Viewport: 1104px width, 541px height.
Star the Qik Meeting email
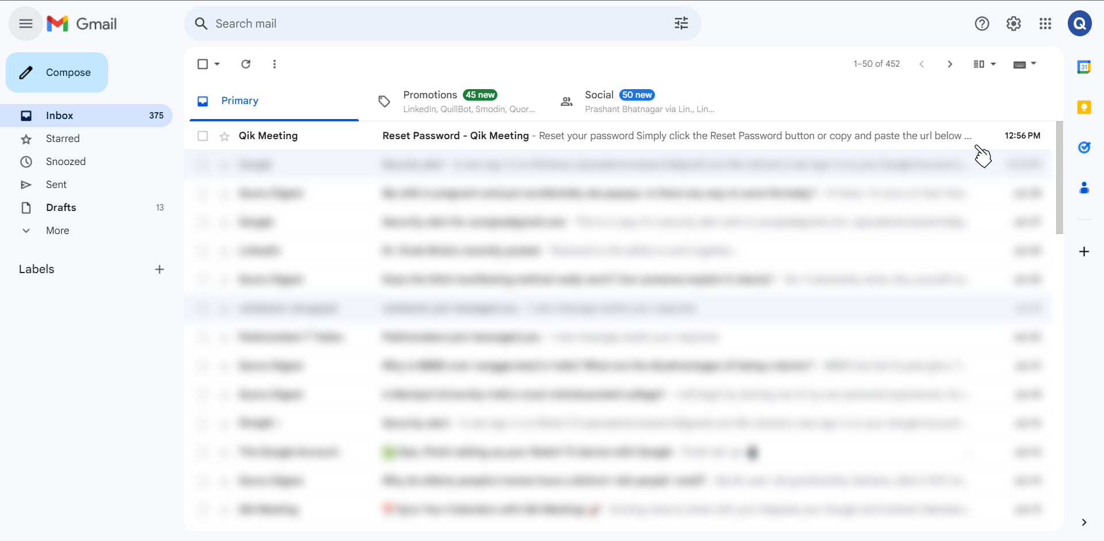[x=224, y=136]
